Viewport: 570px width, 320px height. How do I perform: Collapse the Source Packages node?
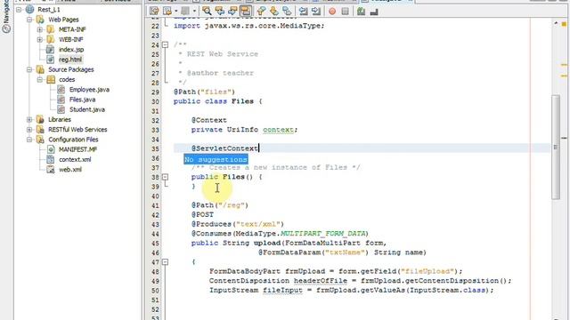(29, 69)
